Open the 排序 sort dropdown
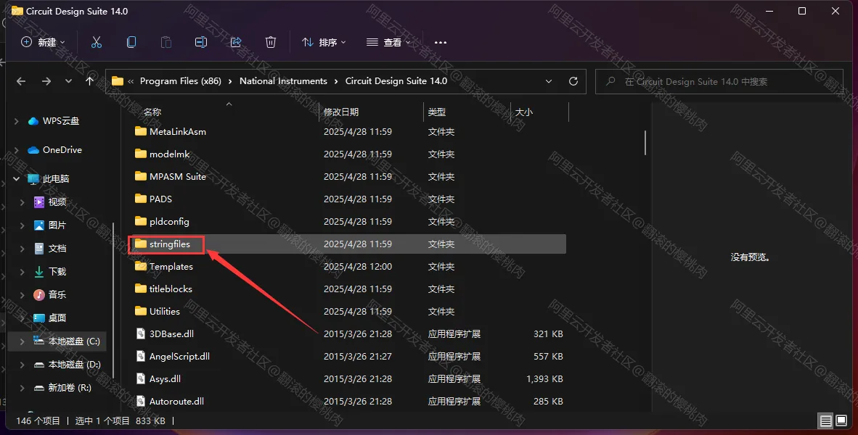The width and height of the screenshot is (858, 435). (324, 42)
